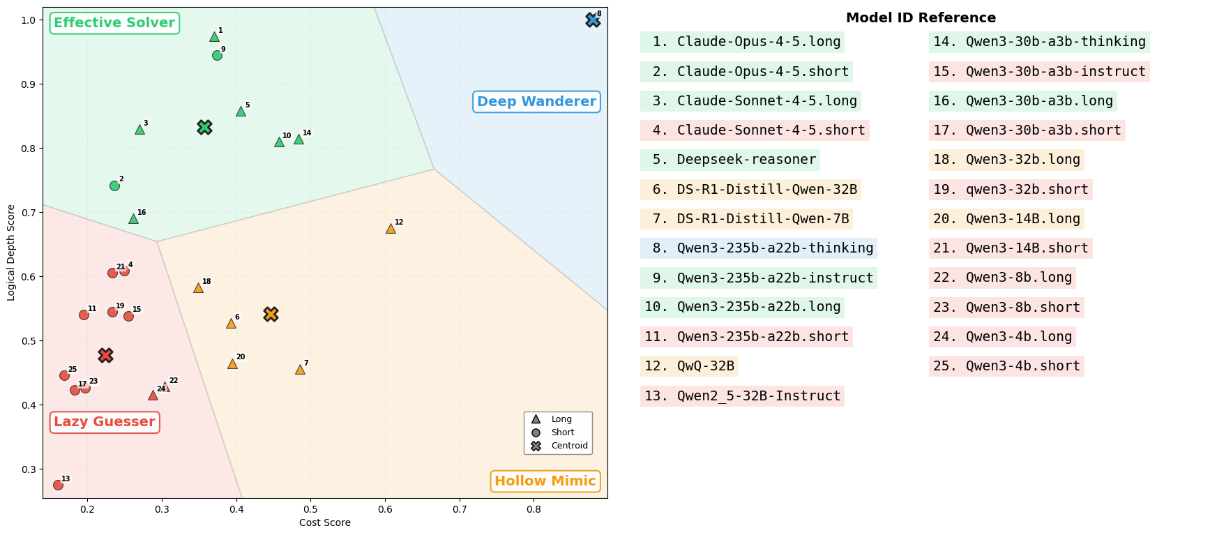
Task: Click the red circle data point numbered 13
Action: click(x=58, y=485)
